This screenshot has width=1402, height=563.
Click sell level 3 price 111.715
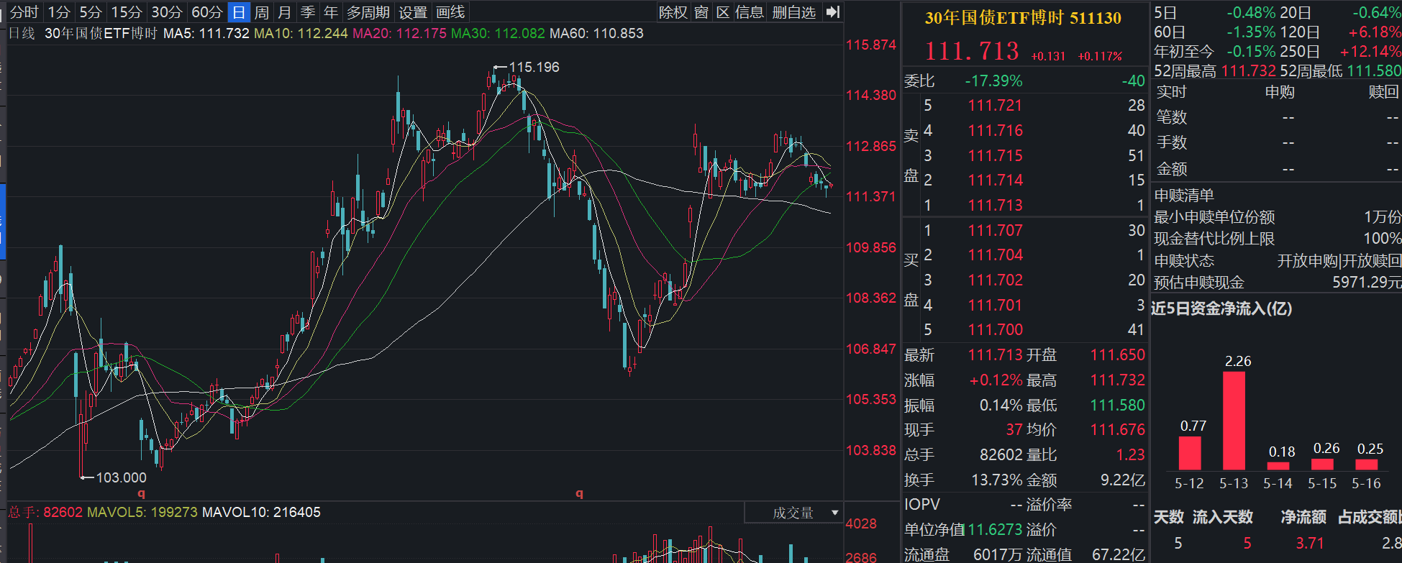coord(995,156)
